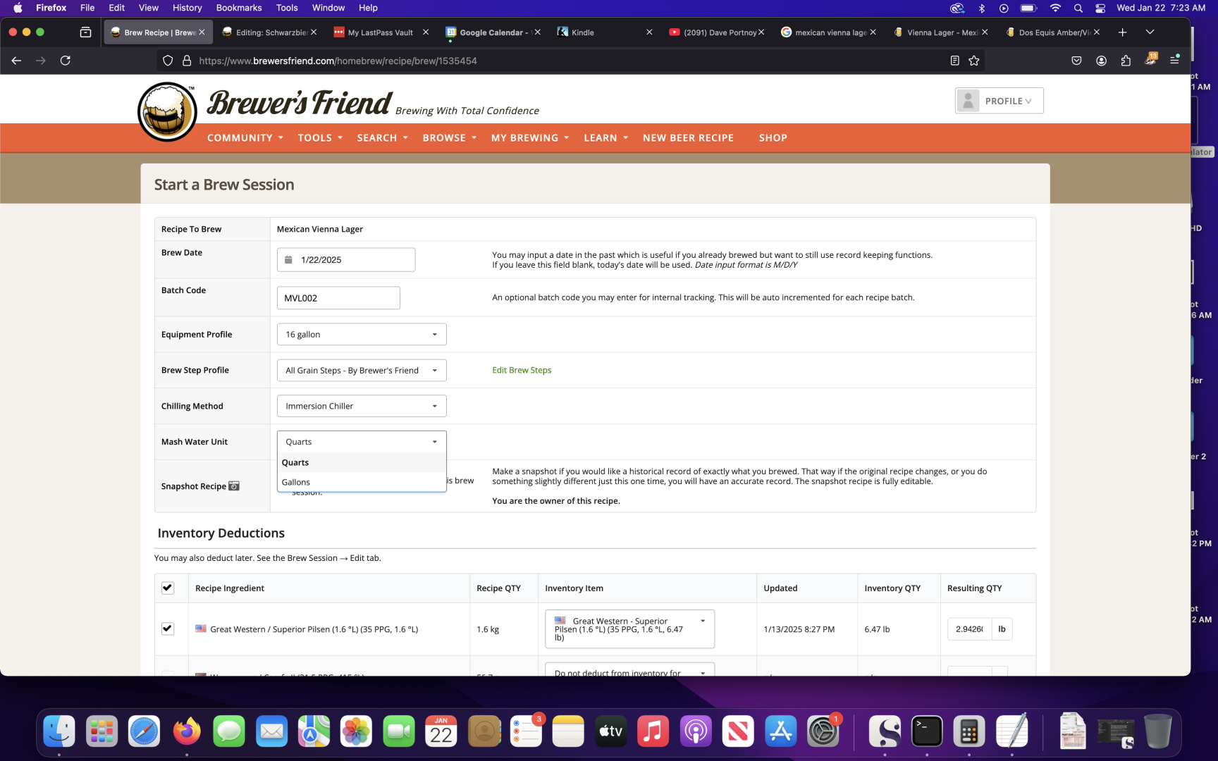1218x761 pixels.
Task: Open the Brew Step Profile dropdown
Action: coord(362,370)
